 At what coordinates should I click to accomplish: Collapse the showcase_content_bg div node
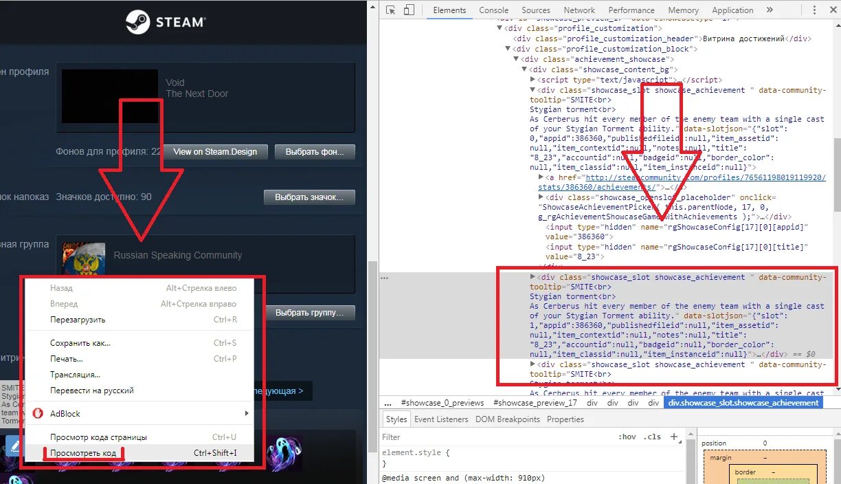(x=524, y=69)
